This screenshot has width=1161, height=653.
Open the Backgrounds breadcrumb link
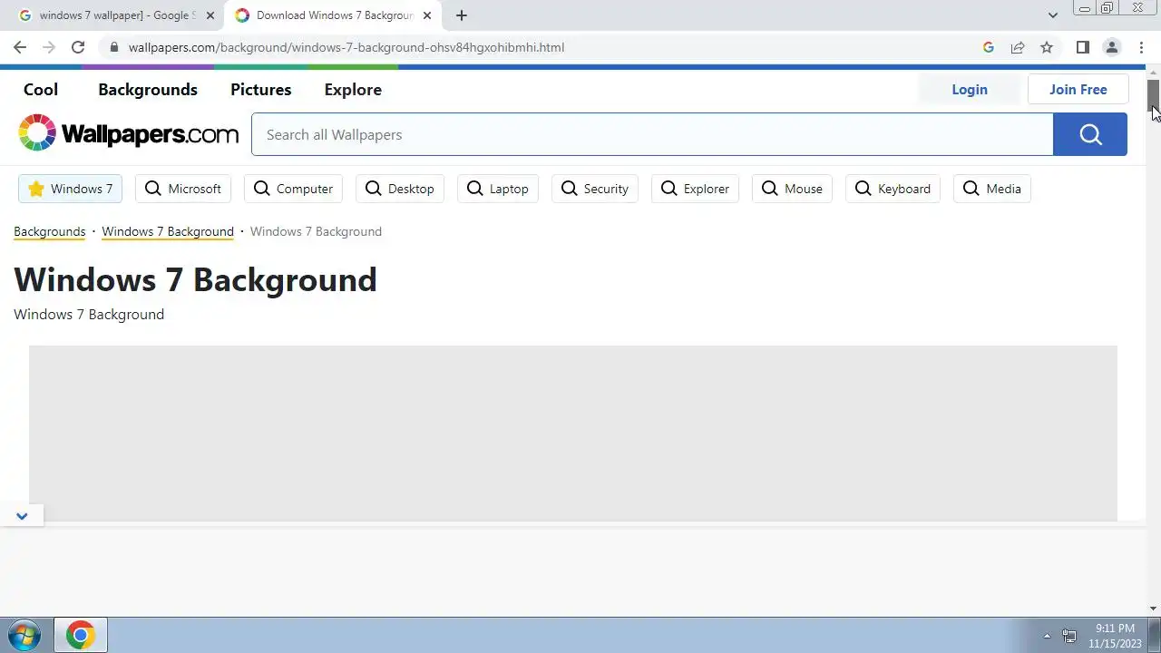(x=50, y=231)
